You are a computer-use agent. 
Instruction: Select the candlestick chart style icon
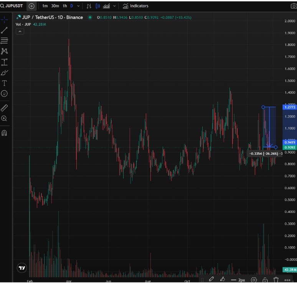[98, 6]
